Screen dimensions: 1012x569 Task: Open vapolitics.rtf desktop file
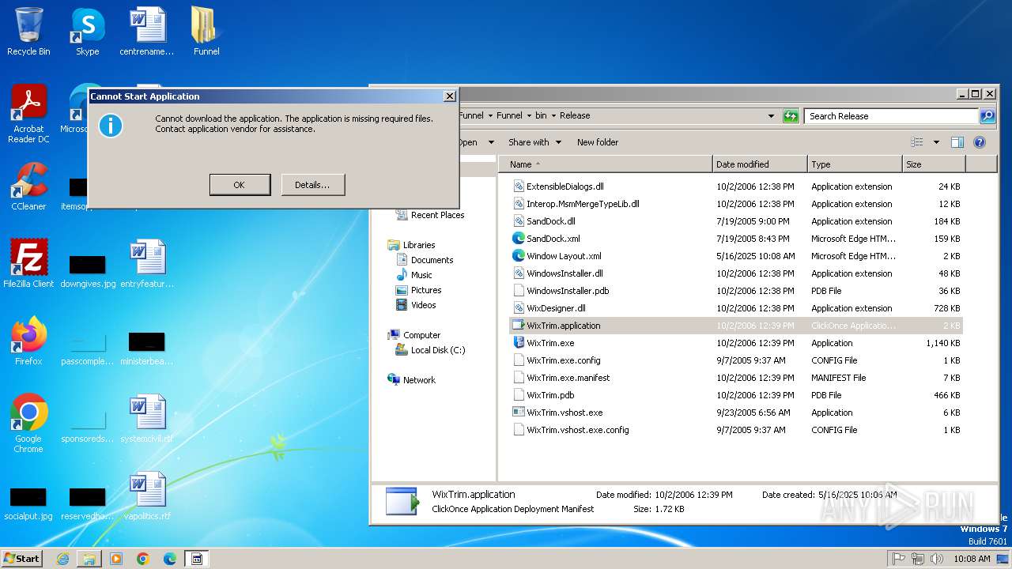pyautogui.click(x=147, y=496)
